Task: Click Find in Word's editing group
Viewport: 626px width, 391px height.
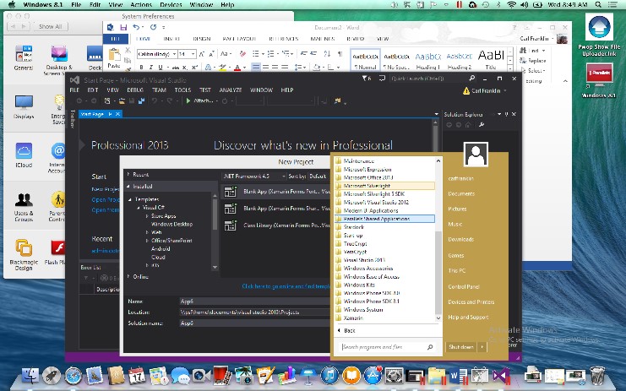Action: (x=531, y=51)
